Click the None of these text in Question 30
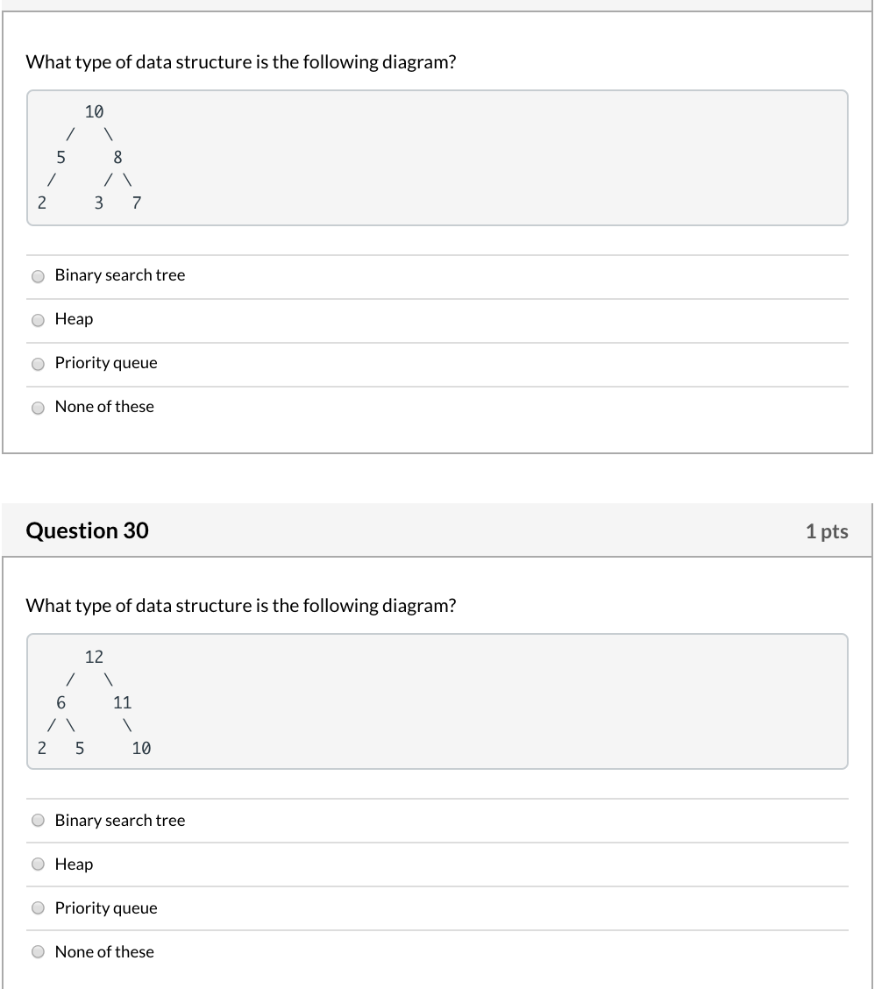This screenshot has height=989, width=896. click(x=103, y=952)
